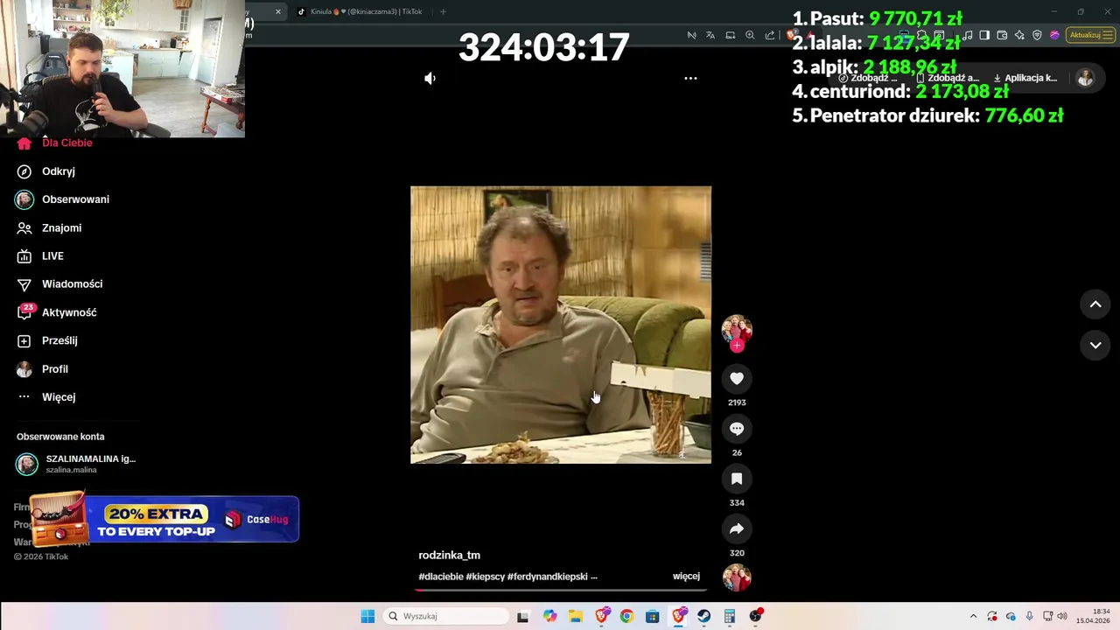Open File Explorer from the taskbar

tap(576, 616)
